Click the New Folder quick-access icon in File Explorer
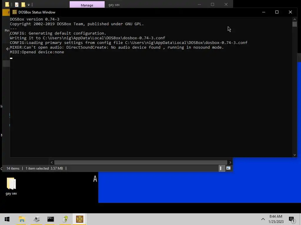Image resolution: width=301 pixels, height=225 pixels. [23, 4]
